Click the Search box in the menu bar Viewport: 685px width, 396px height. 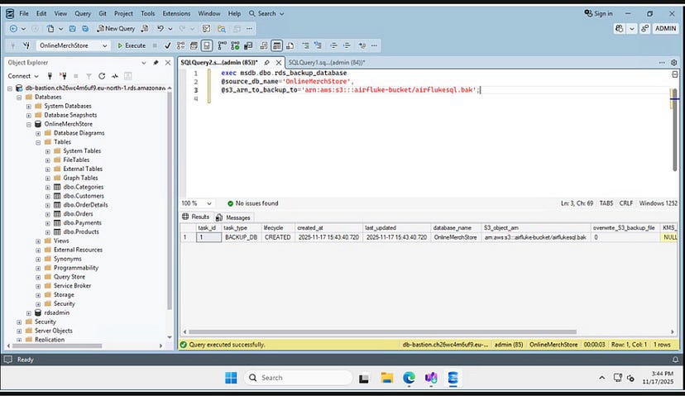(266, 13)
